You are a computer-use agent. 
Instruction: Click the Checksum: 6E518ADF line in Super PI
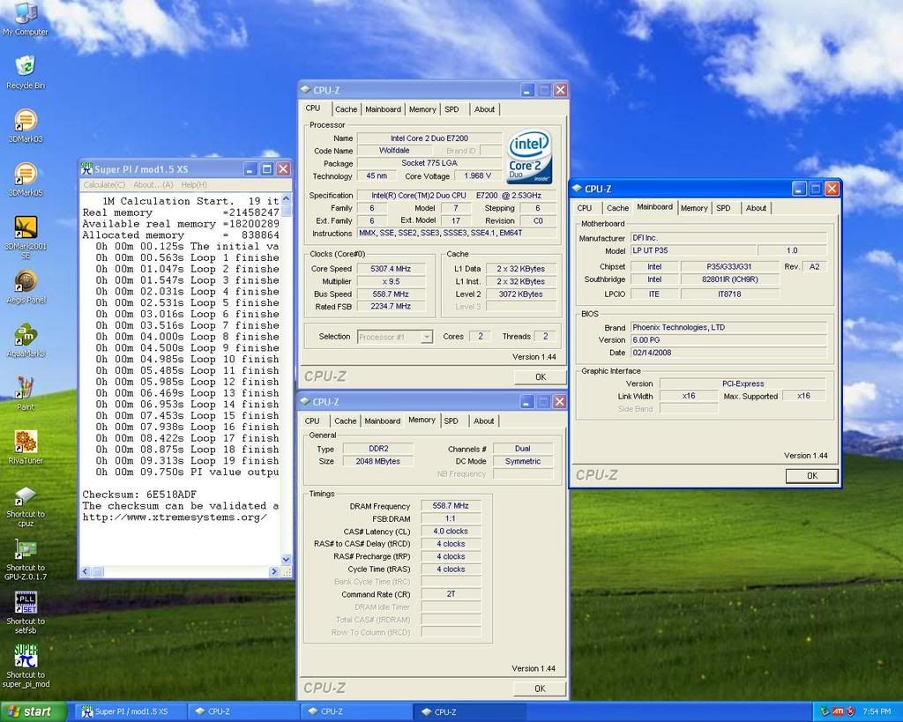tap(139, 495)
